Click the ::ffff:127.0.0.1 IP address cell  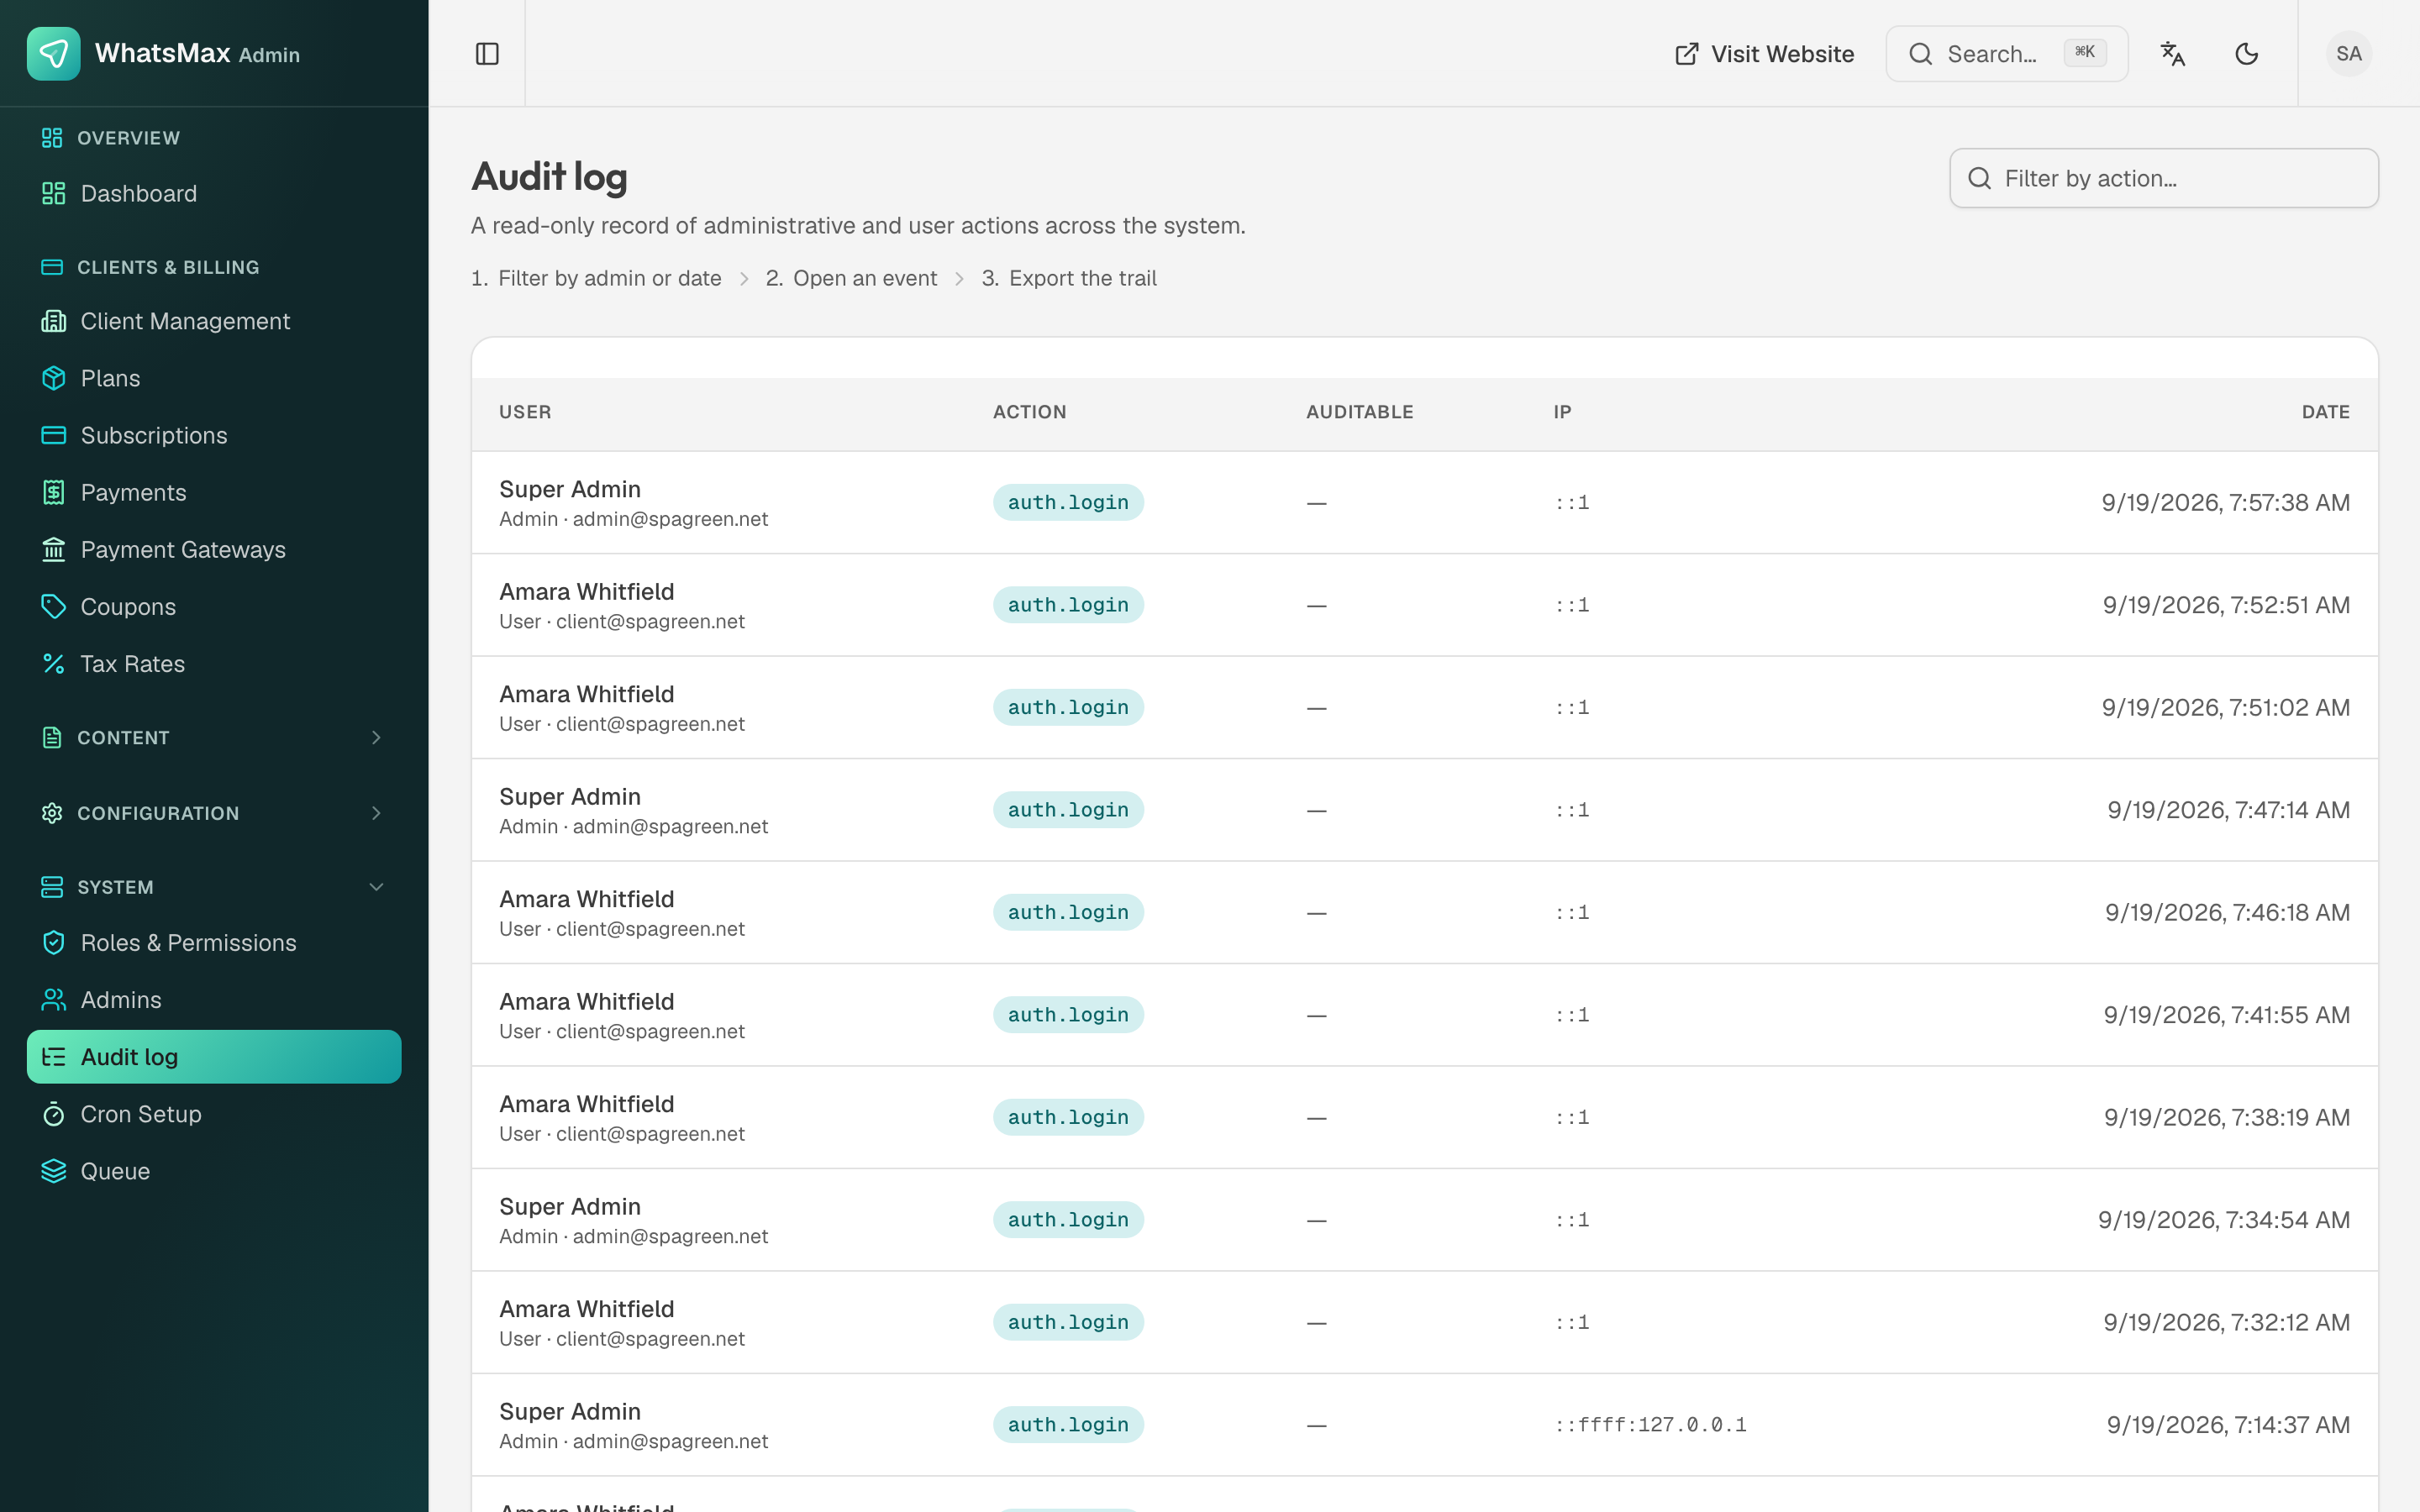click(x=1651, y=1424)
